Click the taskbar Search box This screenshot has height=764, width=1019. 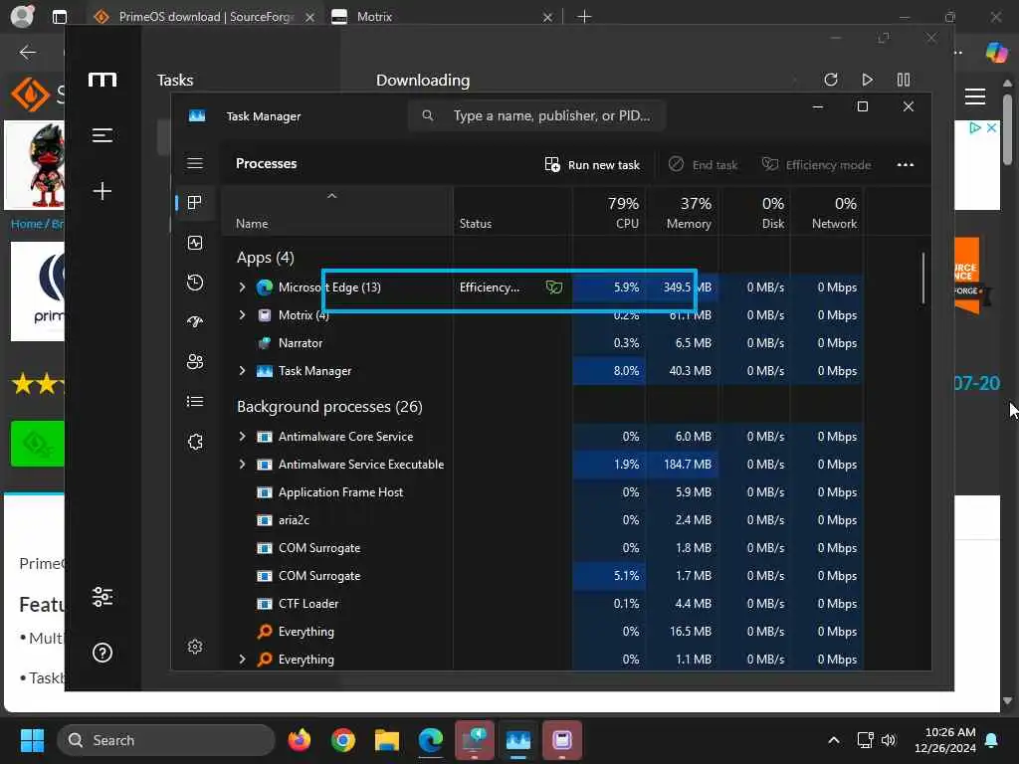[166, 740]
